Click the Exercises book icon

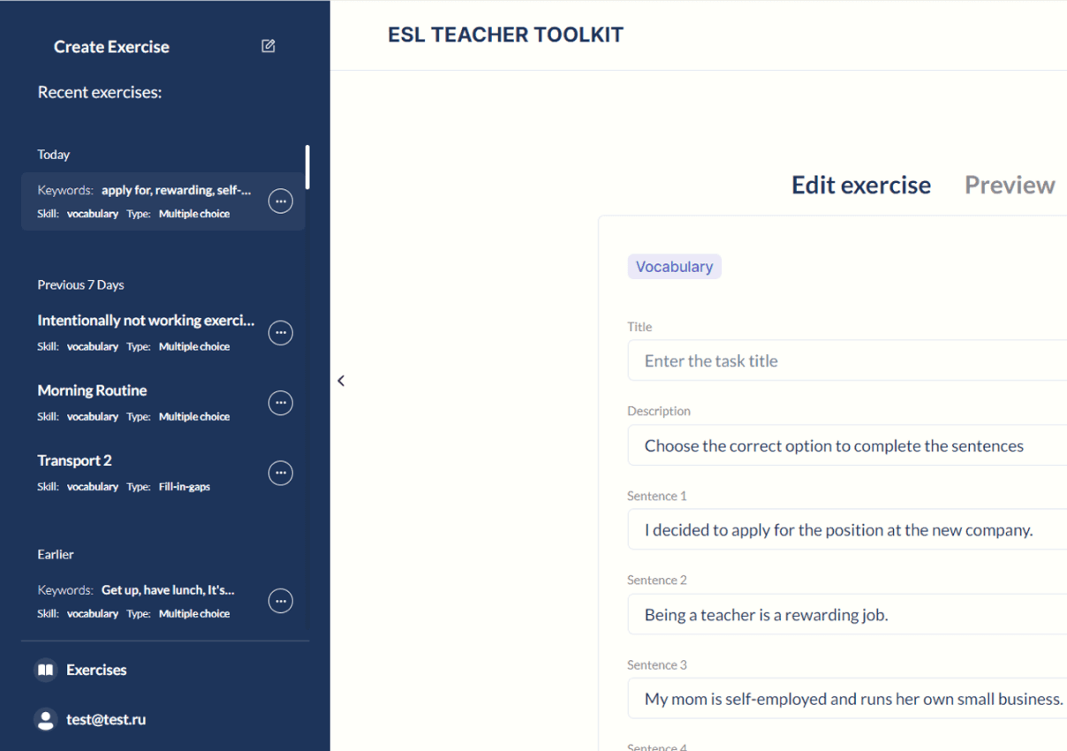pyautogui.click(x=46, y=671)
